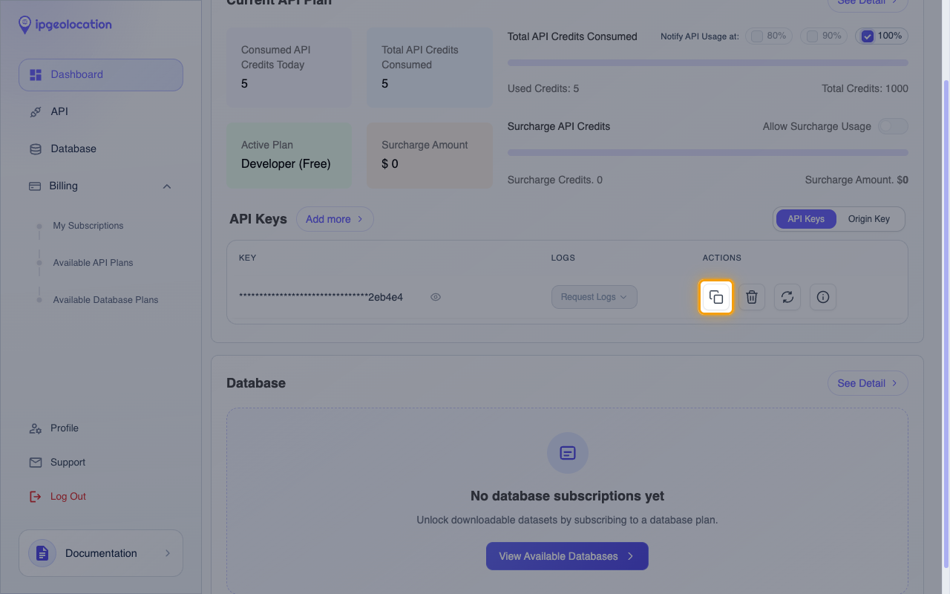Screen dimensions: 950x594
Task: Uncheck notify at 100% usage checkbox
Action: 868,36
